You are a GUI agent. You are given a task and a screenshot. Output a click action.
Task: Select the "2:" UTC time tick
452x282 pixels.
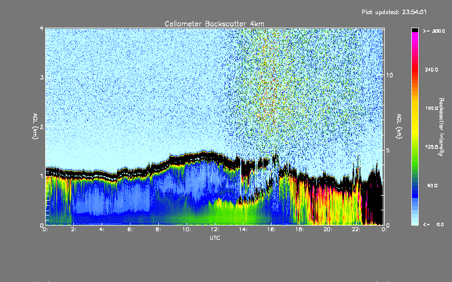click(73, 230)
